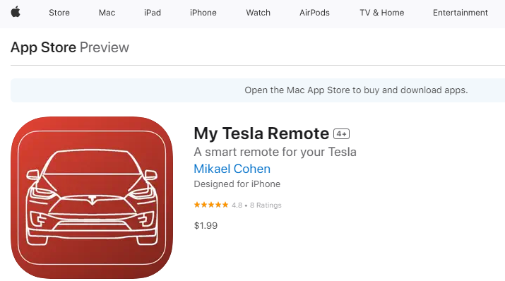Click the 4+ age rating badge

tap(341, 134)
